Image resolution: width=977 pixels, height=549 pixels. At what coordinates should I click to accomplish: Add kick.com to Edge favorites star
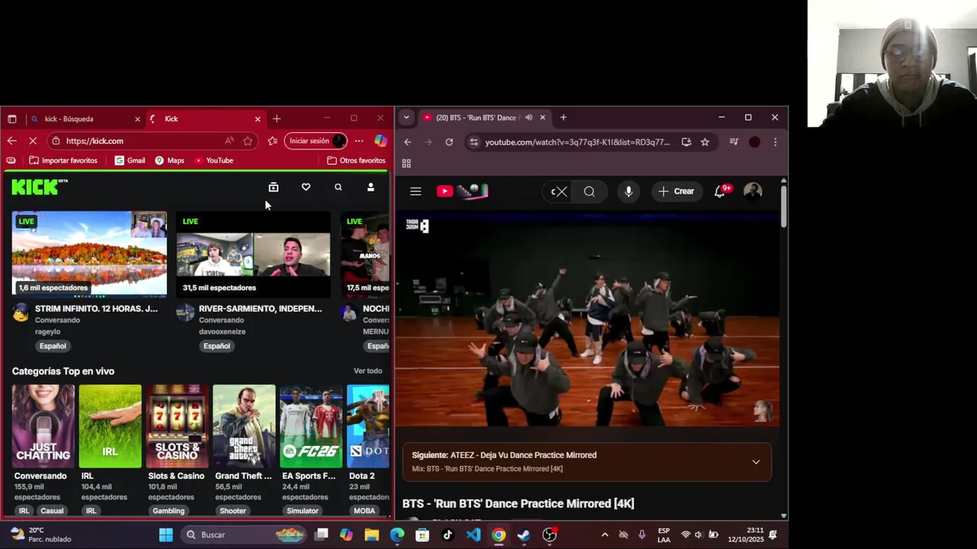point(248,141)
